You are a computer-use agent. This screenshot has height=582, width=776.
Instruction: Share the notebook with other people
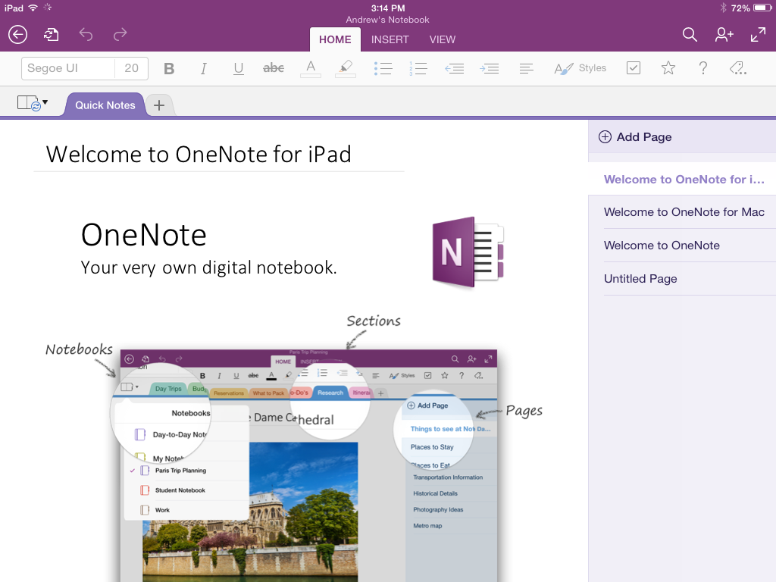tap(724, 34)
